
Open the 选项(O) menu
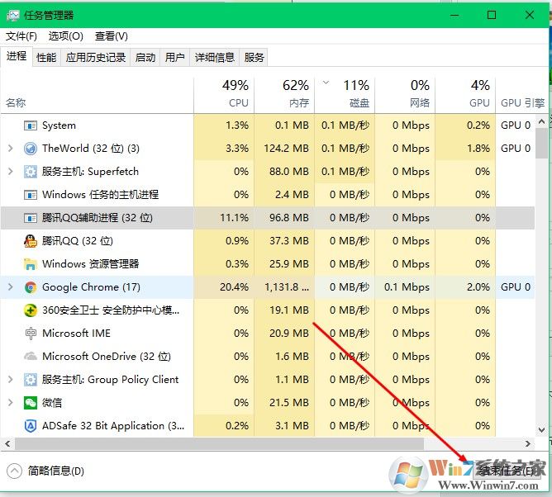pos(66,35)
